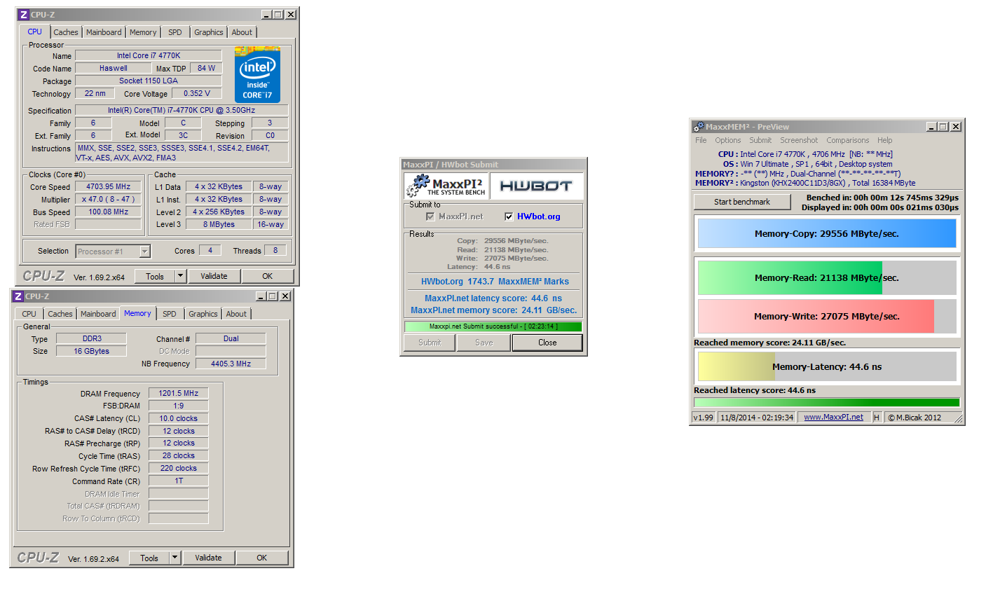
Task: Click the Memory-Latency 44.6 ns bar
Action: point(827,366)
